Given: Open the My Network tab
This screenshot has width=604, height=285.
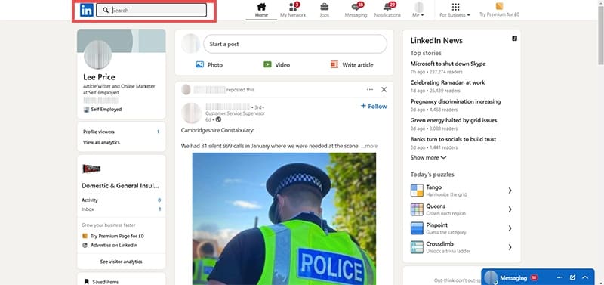Looking at the screenshot, I should click(293, 11).
